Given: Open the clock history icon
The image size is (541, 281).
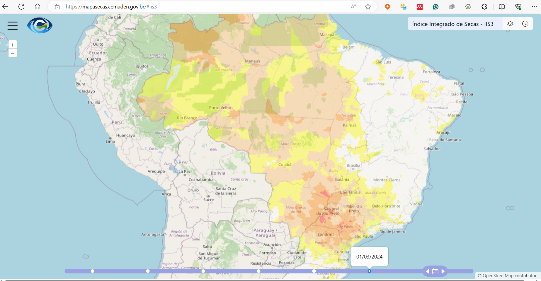Looking at the screenshot, I should [525, 24].
